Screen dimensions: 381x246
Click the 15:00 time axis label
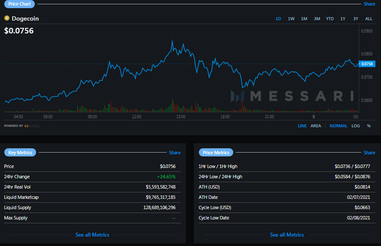[181, 117]
